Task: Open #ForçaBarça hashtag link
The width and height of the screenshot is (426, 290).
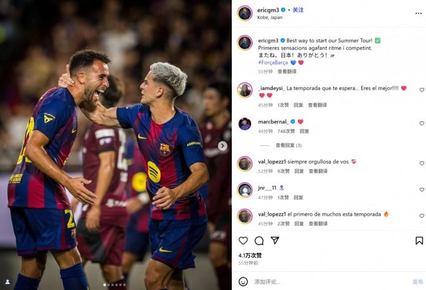Action: [273, 62]
